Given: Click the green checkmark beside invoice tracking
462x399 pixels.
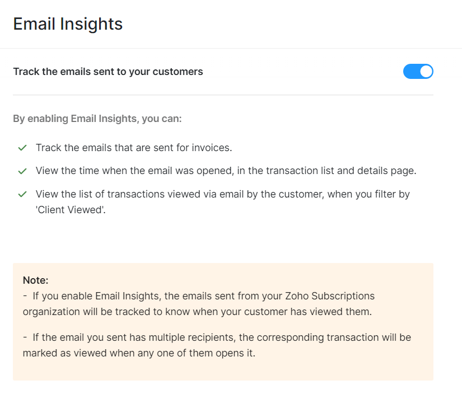Looking at the screenshot, I should coord(22,148).
